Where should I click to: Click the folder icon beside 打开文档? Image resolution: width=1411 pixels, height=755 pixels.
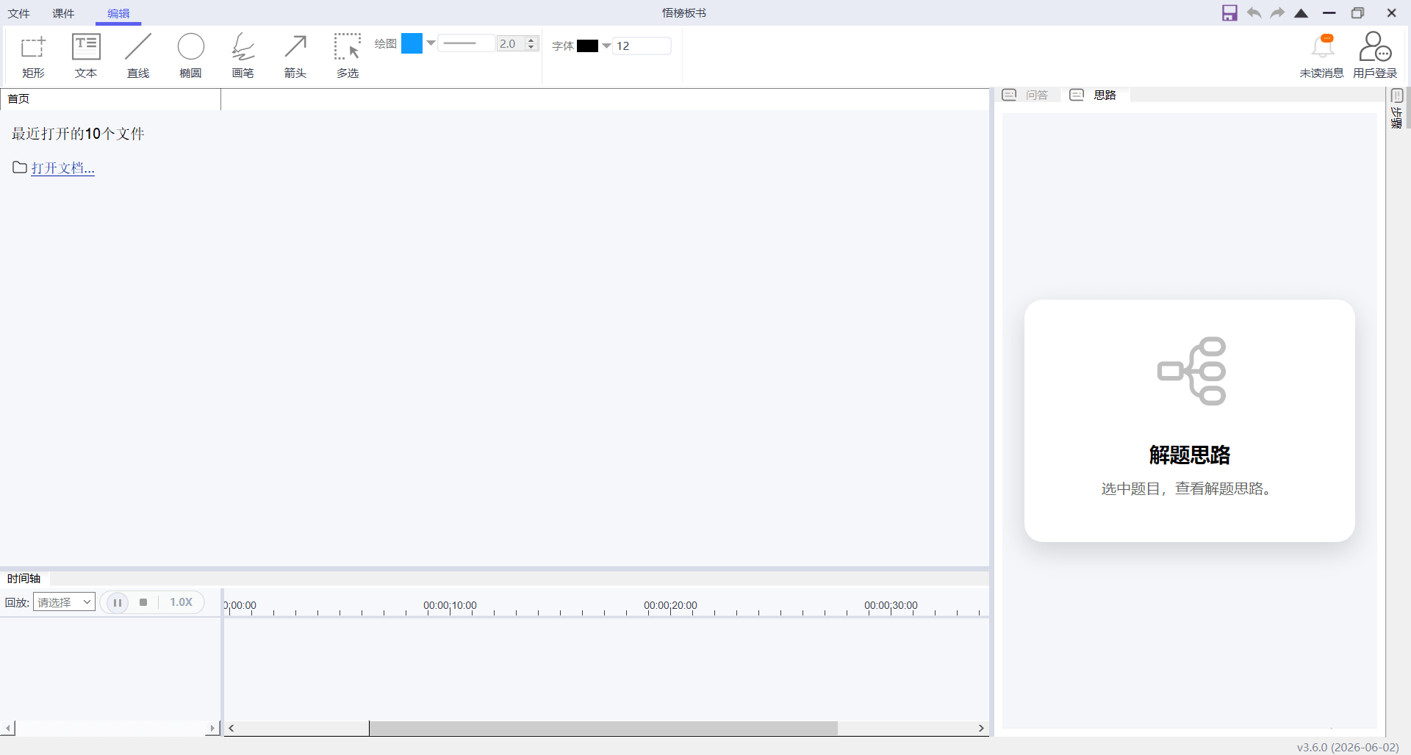20,167
